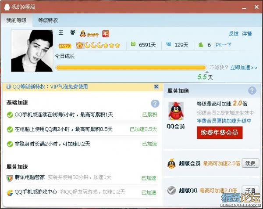Click the green check for 在电脑上使用QQ

pos(10,130)
